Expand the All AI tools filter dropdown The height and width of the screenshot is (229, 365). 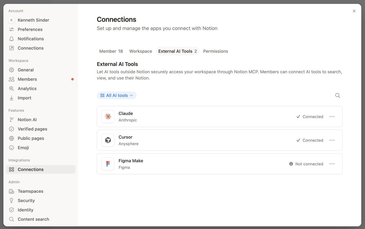[116, 95]
